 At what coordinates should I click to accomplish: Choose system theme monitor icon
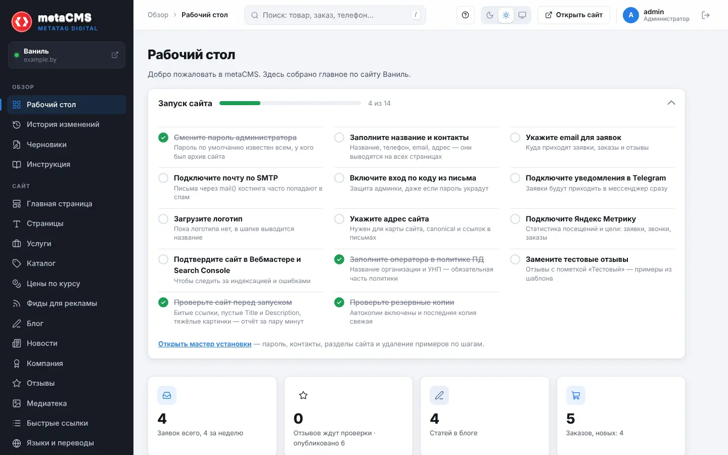[522, 15]
